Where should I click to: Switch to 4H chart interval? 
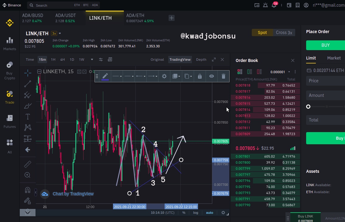[63, 60]
